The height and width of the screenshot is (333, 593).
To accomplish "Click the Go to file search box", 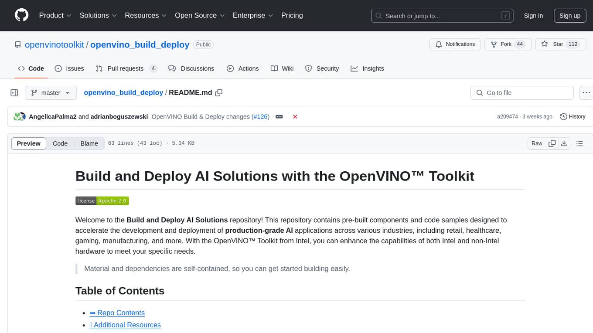I will 522,93.
